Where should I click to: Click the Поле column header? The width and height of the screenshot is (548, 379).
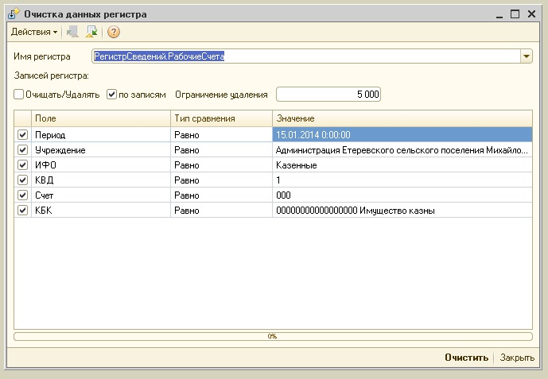click(101, 118)
